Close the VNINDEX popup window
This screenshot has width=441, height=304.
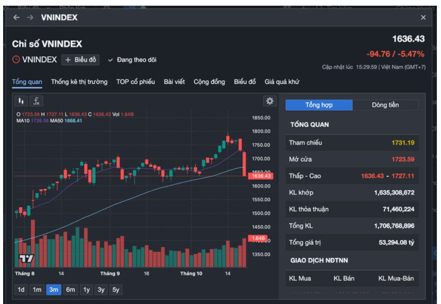click(x=423, y=18)
